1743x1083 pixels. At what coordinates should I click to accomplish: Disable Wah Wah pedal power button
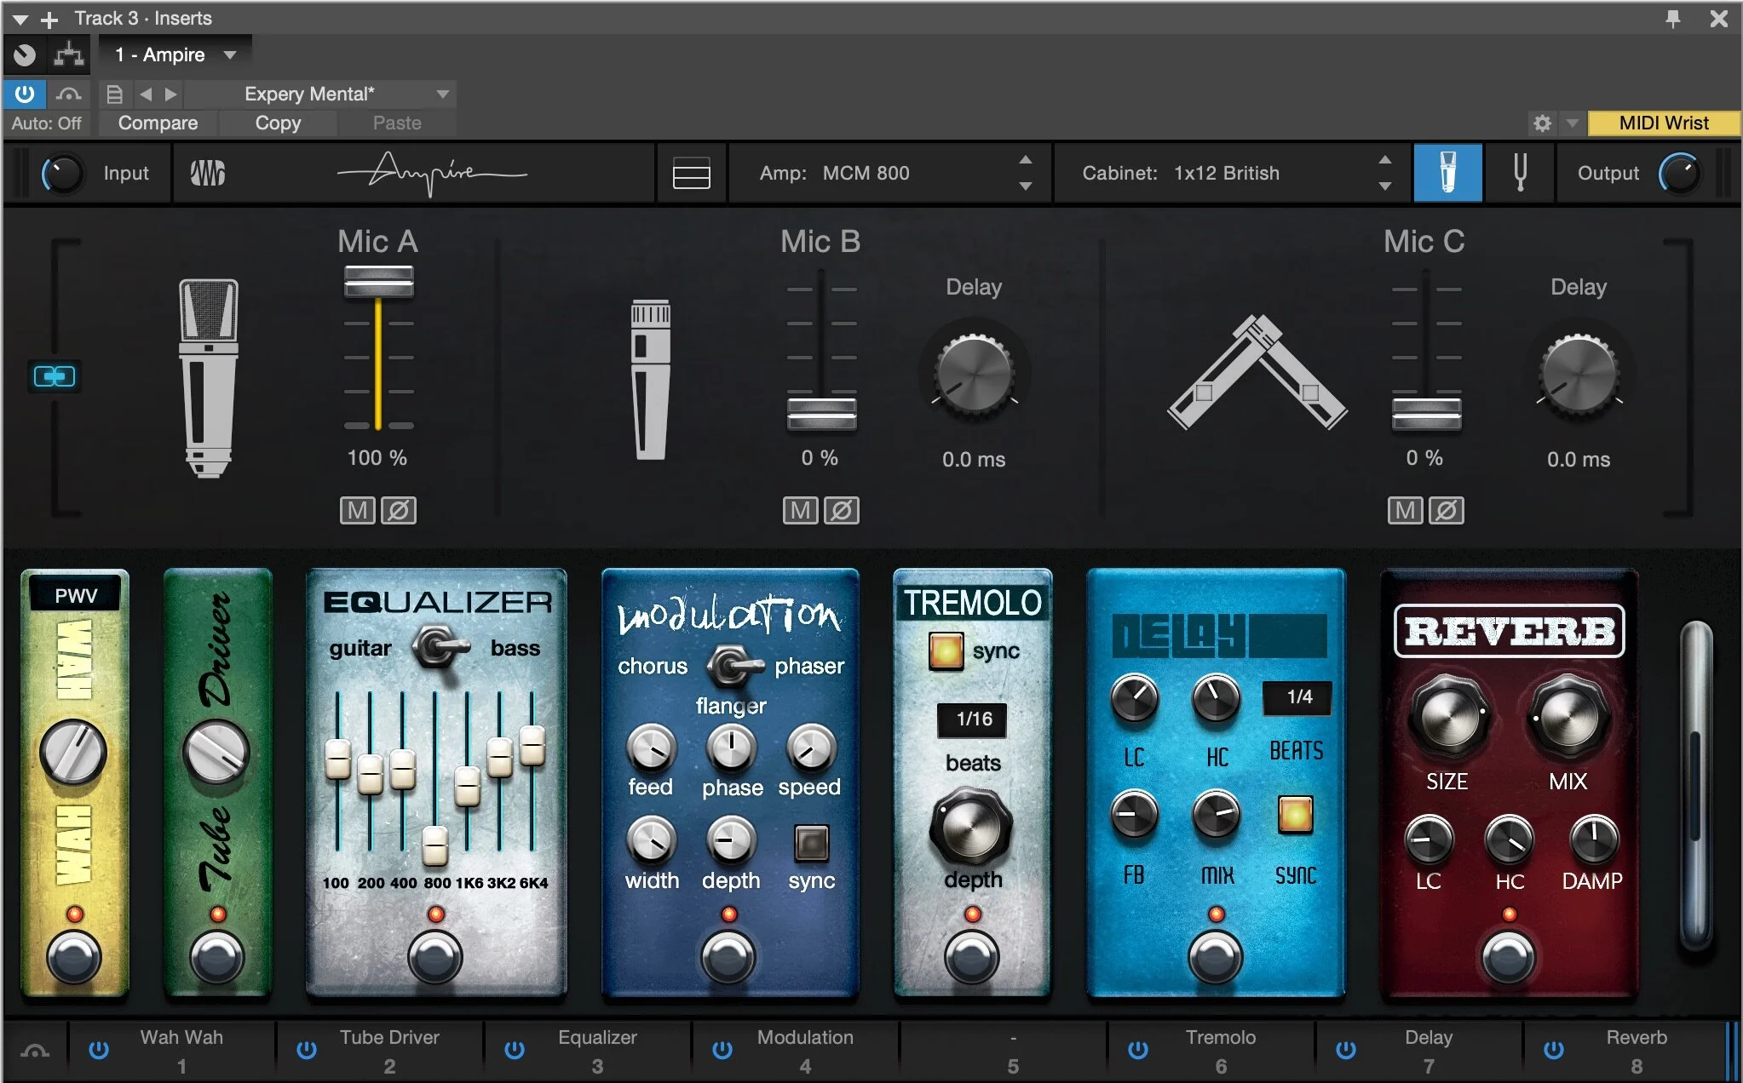(x=99, y=1050)
